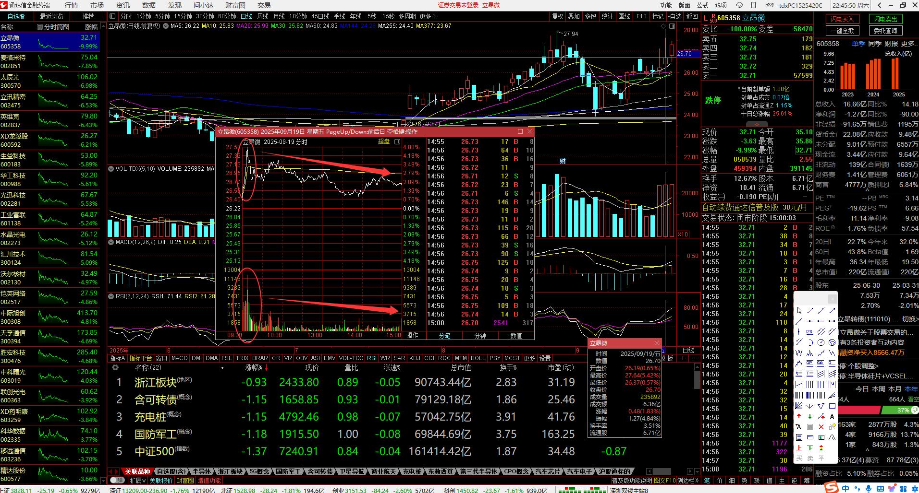Screen dimensions: 919x493
Task: Click the 委托查询 order query button
Action: click(x=885, y=31)
